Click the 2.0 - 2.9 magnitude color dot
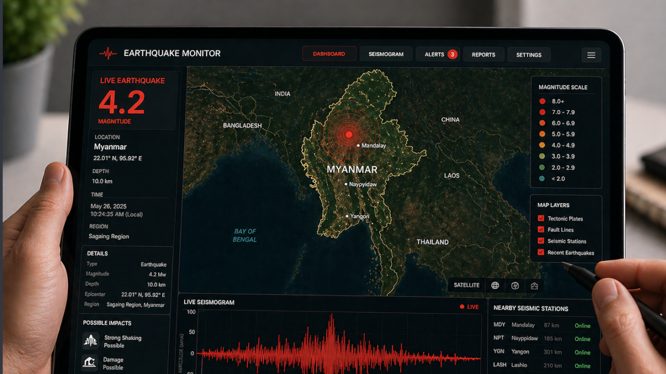The image size is (666, 374). (542, 168)
